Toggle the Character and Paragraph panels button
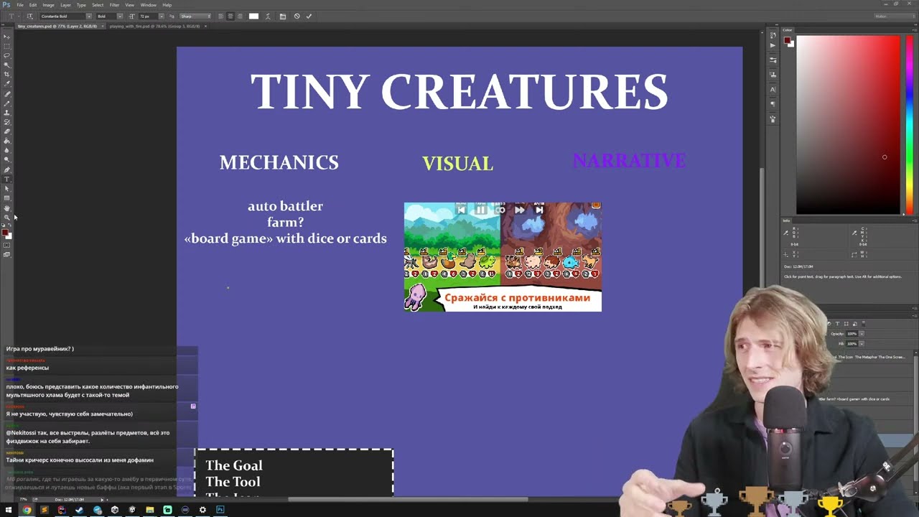Screen dimensions: 919x517 coord(283,17)
